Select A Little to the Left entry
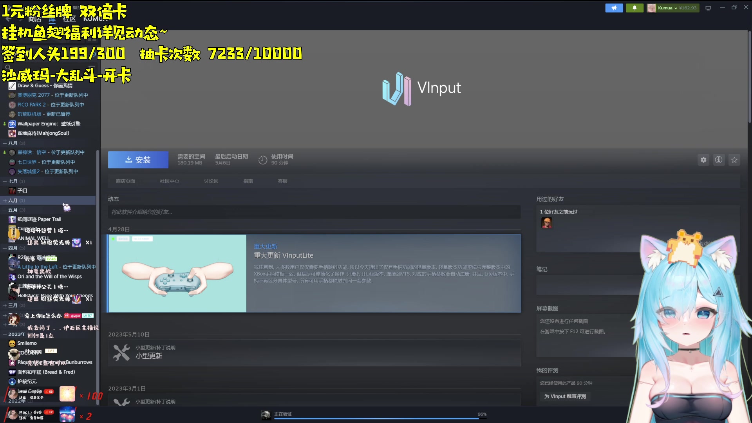This screenshot has height=423, width=752. (56, 267)
